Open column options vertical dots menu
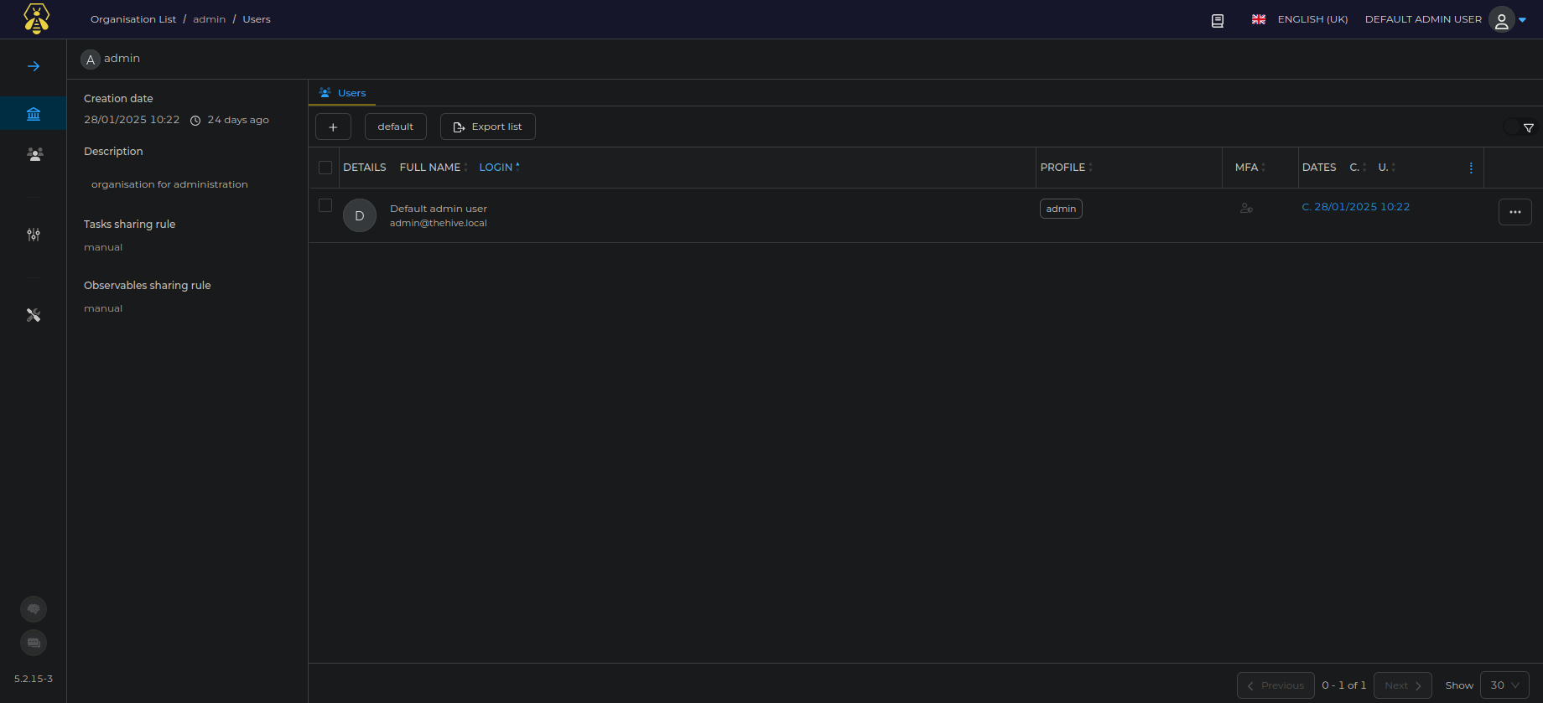Screen dimensions: 1543x703 coord(1471,168)
